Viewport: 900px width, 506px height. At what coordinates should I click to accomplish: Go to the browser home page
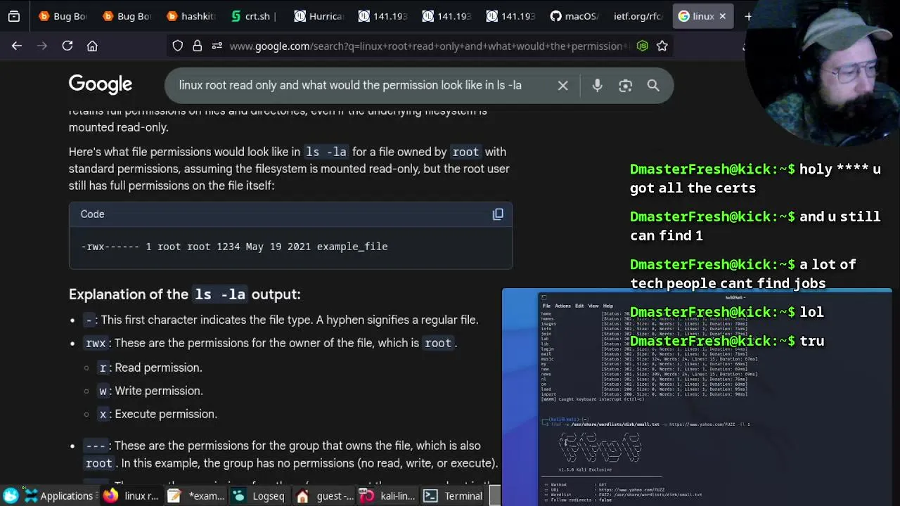[x=92, y=46]
